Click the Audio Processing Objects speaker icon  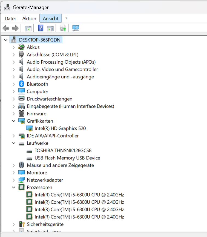pos(21,62)
